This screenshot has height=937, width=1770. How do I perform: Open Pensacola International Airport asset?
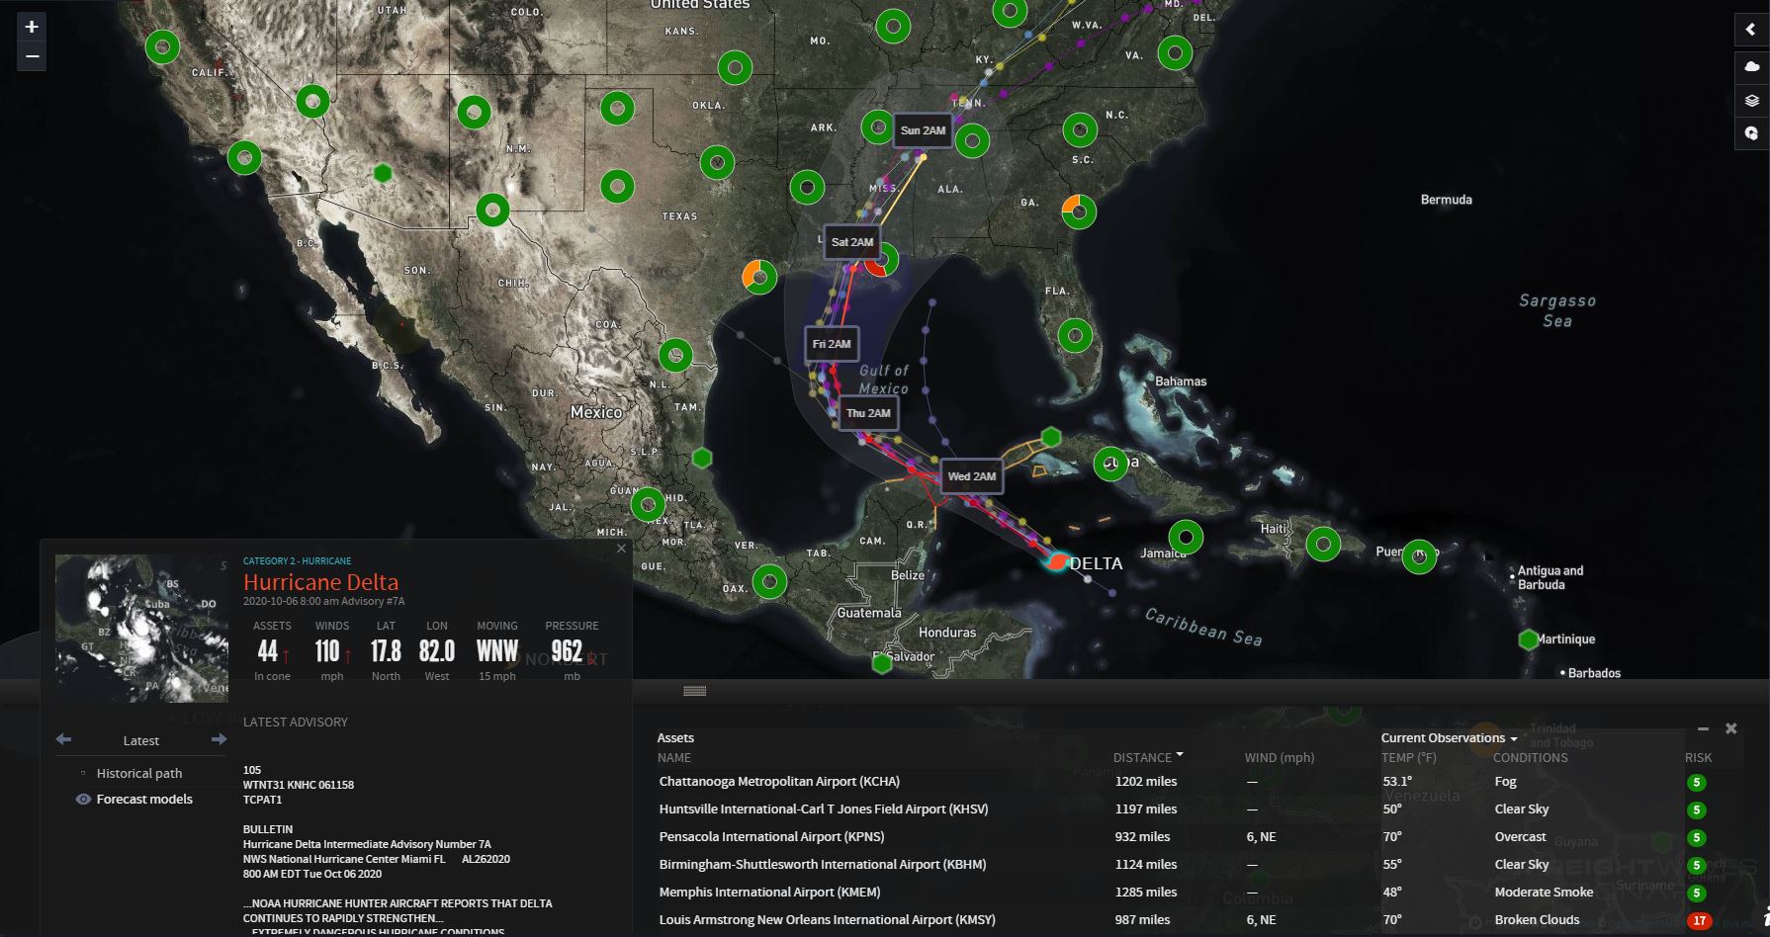(x=771, y=837)
